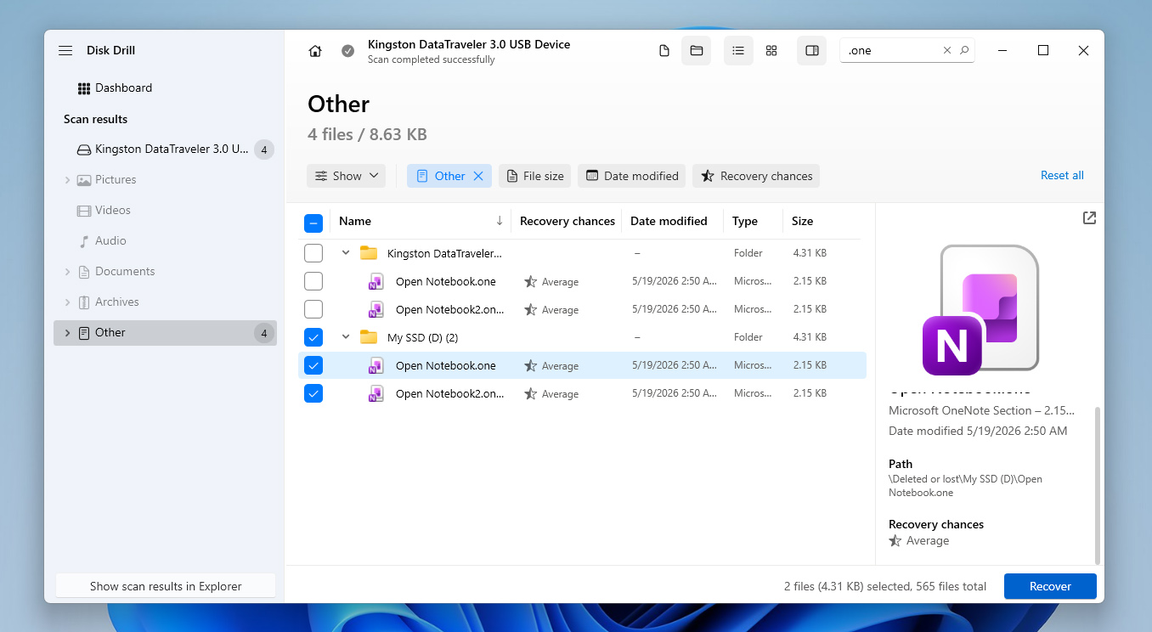Click the Name sort arrow icon

pyautogui.click(x=500, y=221)
